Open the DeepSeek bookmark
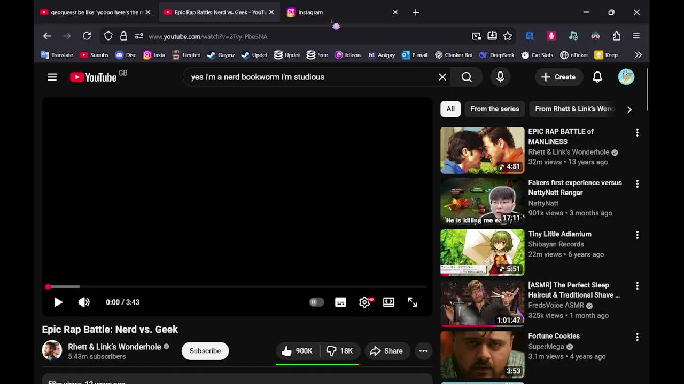This screenshot has height=384, width=684. click(497, 55)
